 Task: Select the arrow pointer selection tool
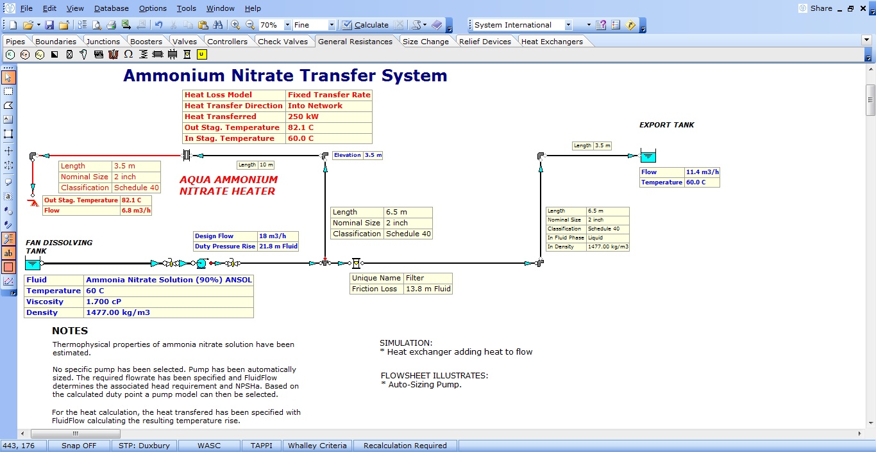tap(8, 77)
